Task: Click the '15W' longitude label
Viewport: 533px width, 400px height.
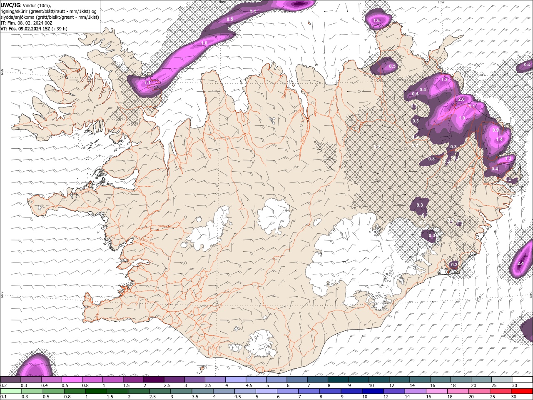Action: pyautogui.click(x=441, y=2)
